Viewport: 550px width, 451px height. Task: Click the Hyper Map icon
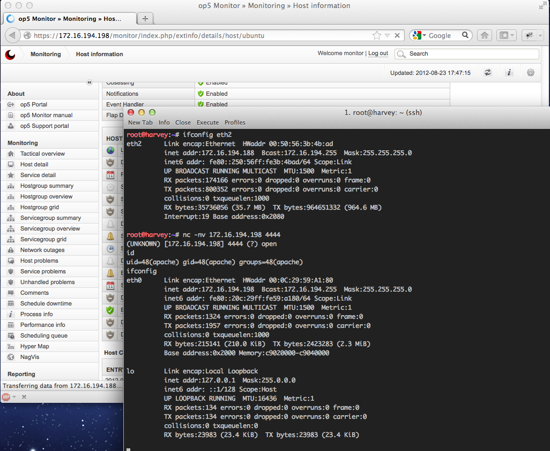click(x=11, y=346)
